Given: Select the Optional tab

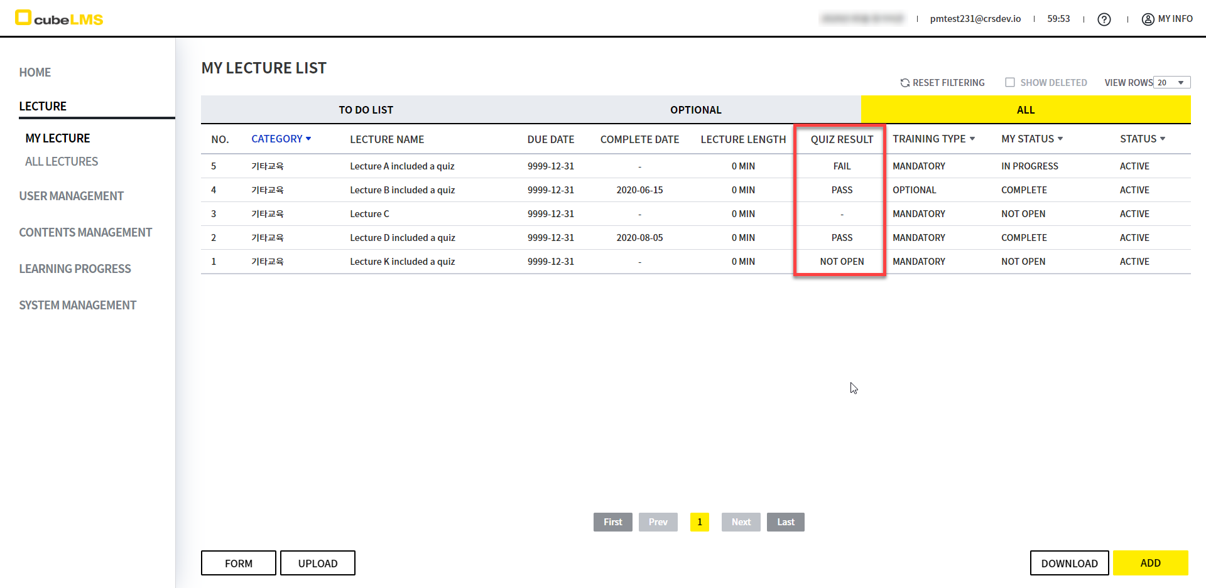Looking at the screenshot, I should [x=695, y=110].
